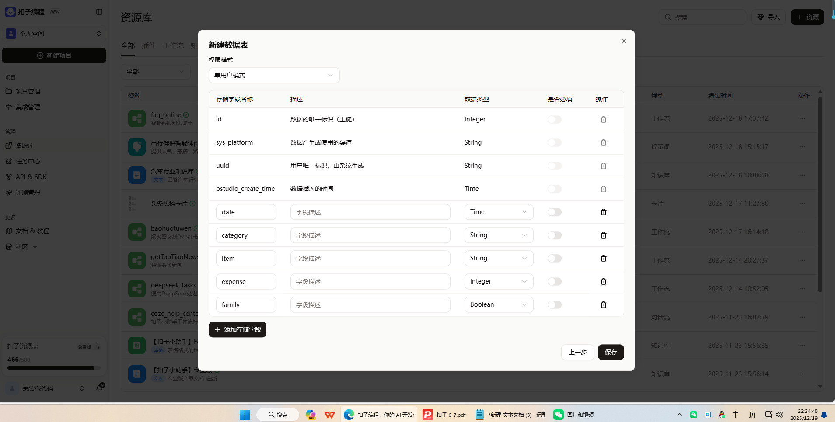Toggle required switch for family field
The image size is (835, 422).
[555, 304]
